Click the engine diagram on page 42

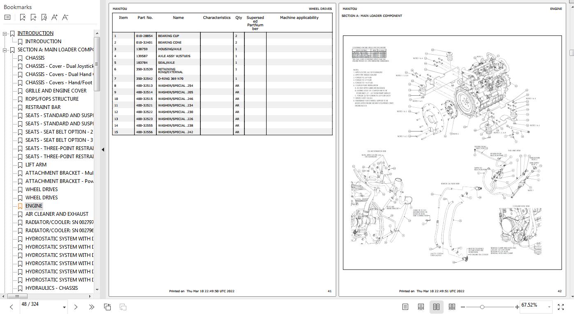point(452,152)
